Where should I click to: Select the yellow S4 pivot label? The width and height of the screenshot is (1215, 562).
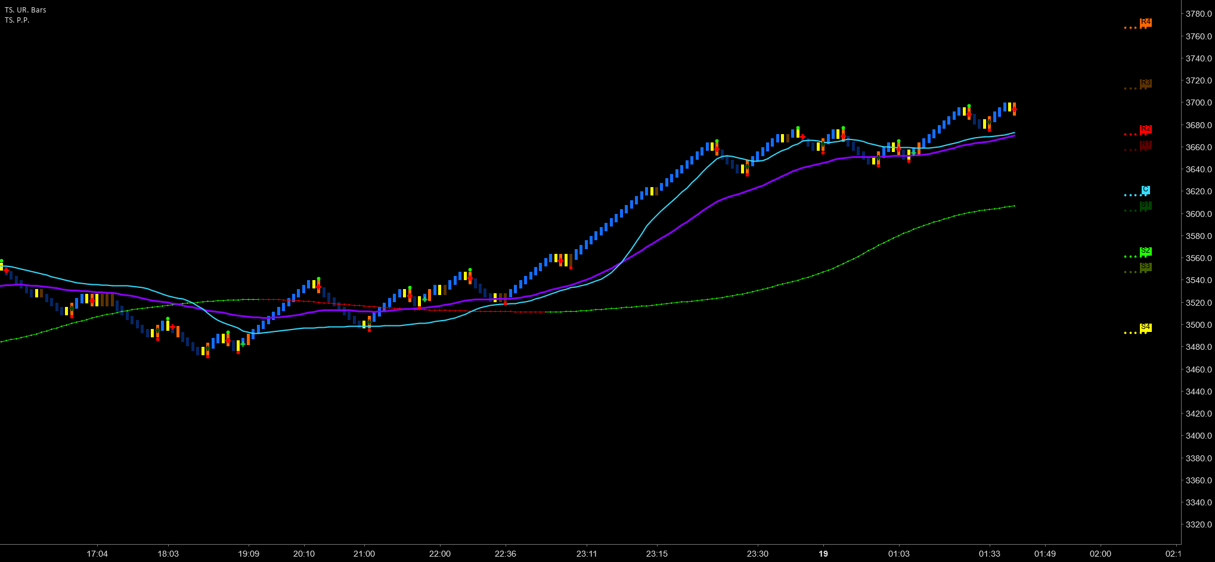[x=1145, y=328]
